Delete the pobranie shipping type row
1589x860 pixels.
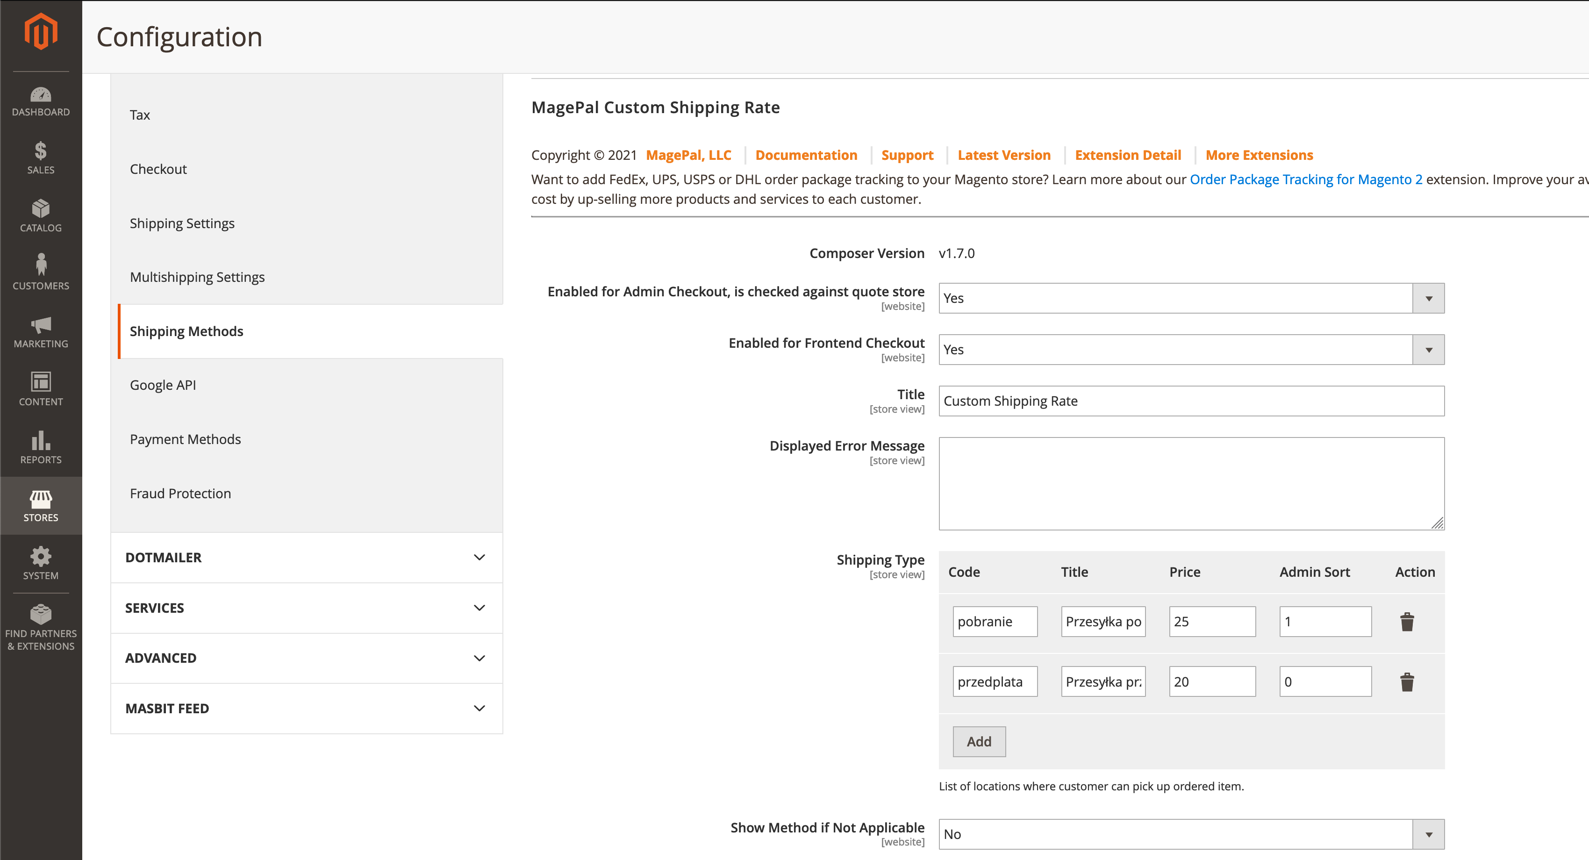click(1406, 621)
